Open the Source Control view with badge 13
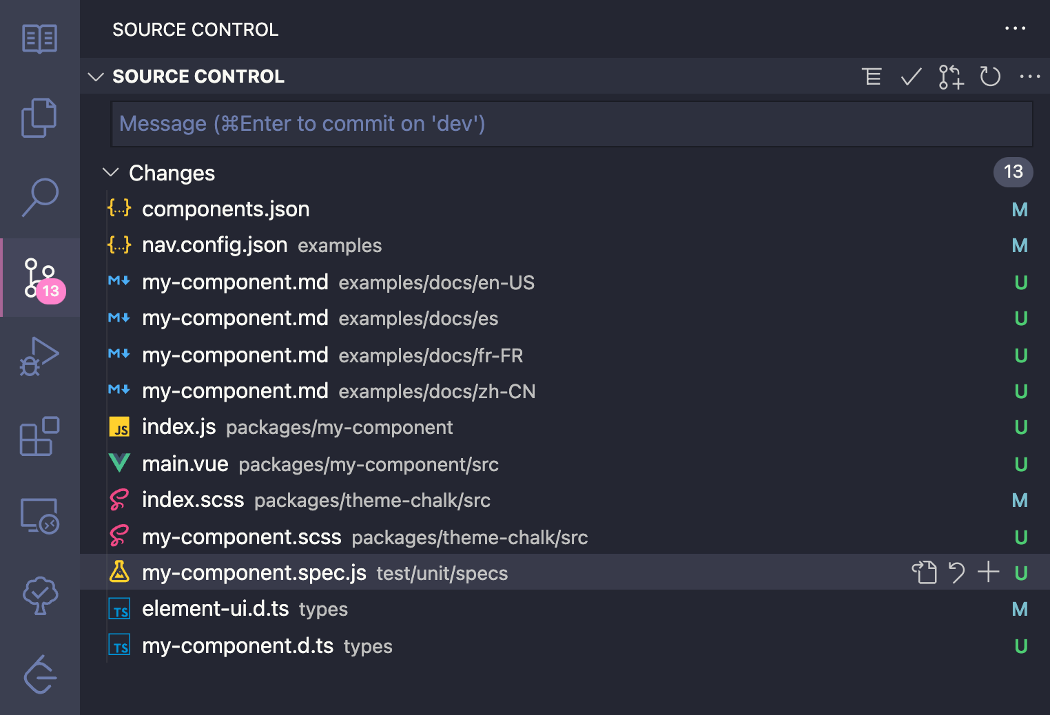 pyautogui.click(x=39, y=278)
